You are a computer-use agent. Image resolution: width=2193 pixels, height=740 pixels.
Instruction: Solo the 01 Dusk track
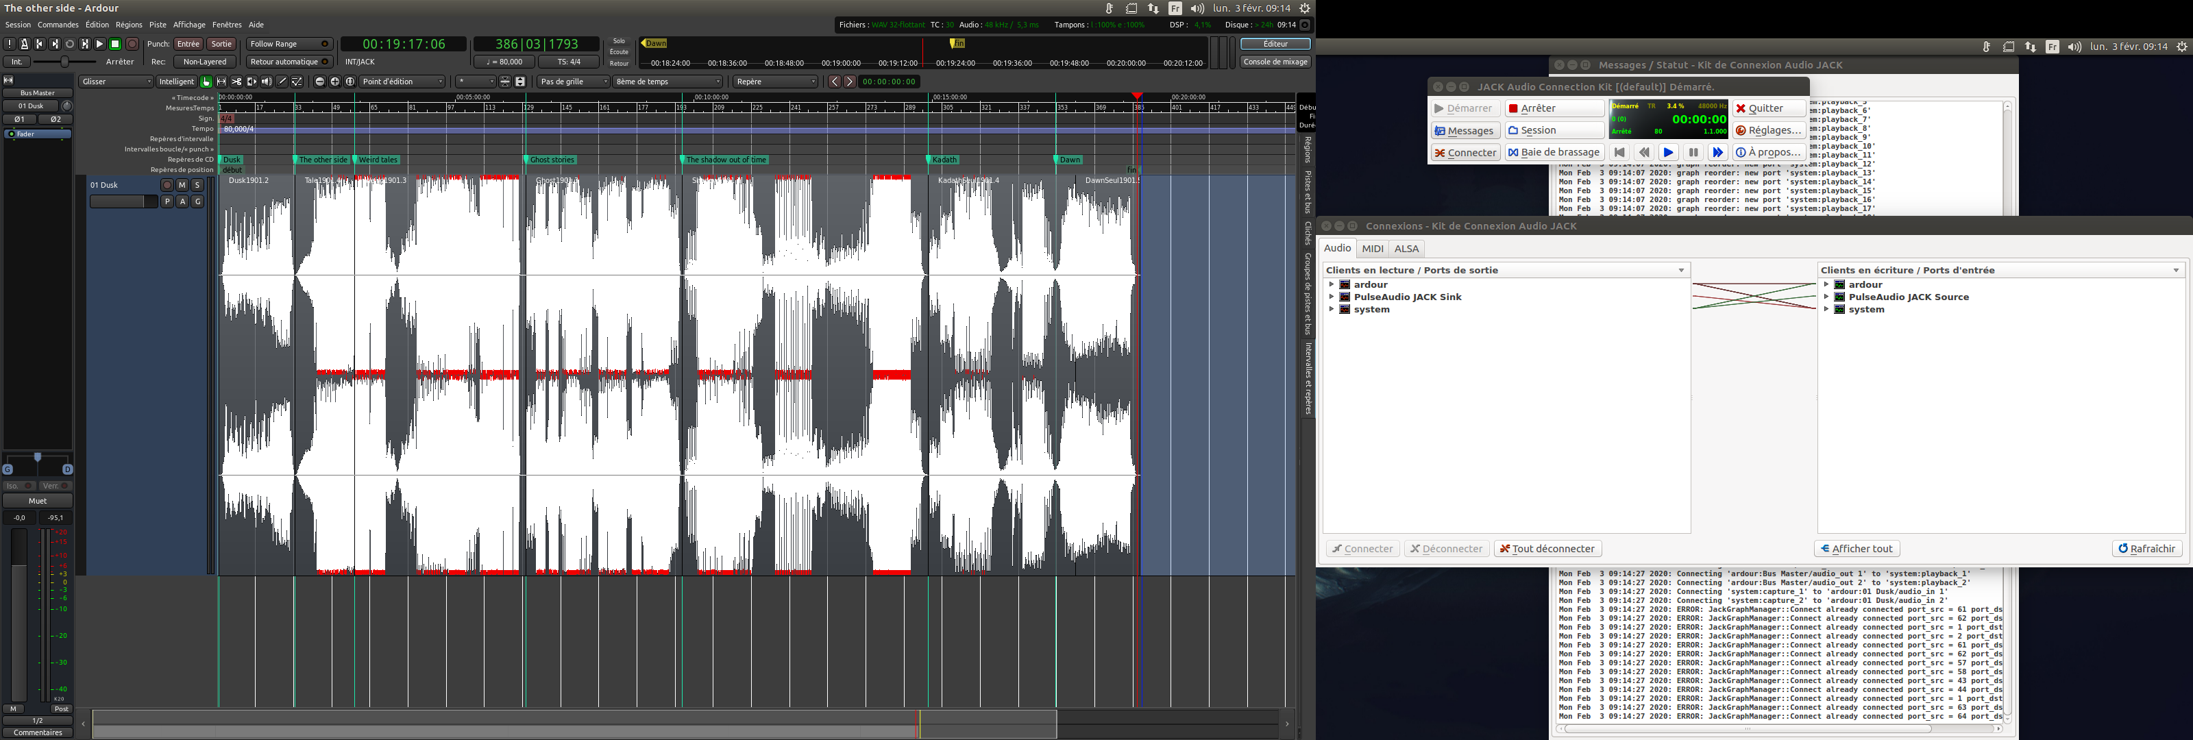tap(197, 185)
